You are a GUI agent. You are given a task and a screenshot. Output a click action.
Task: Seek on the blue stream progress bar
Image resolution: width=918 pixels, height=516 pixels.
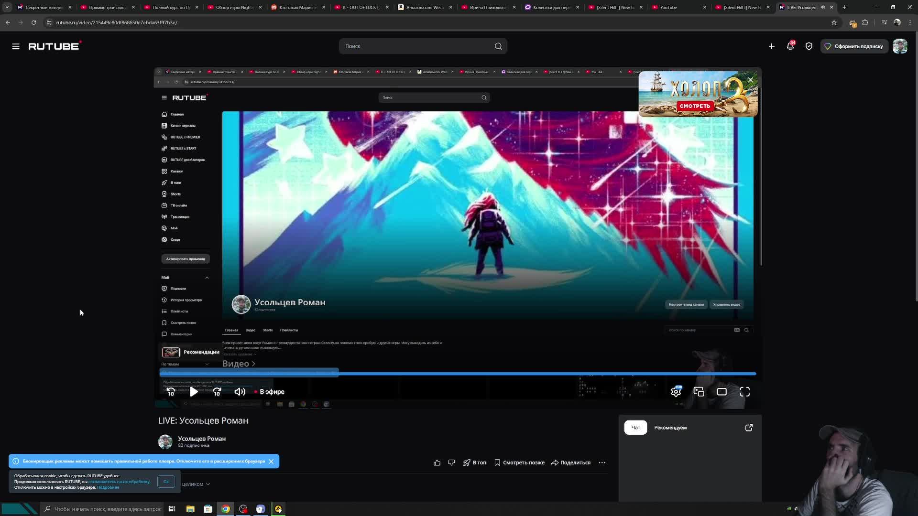coord(458,374)
